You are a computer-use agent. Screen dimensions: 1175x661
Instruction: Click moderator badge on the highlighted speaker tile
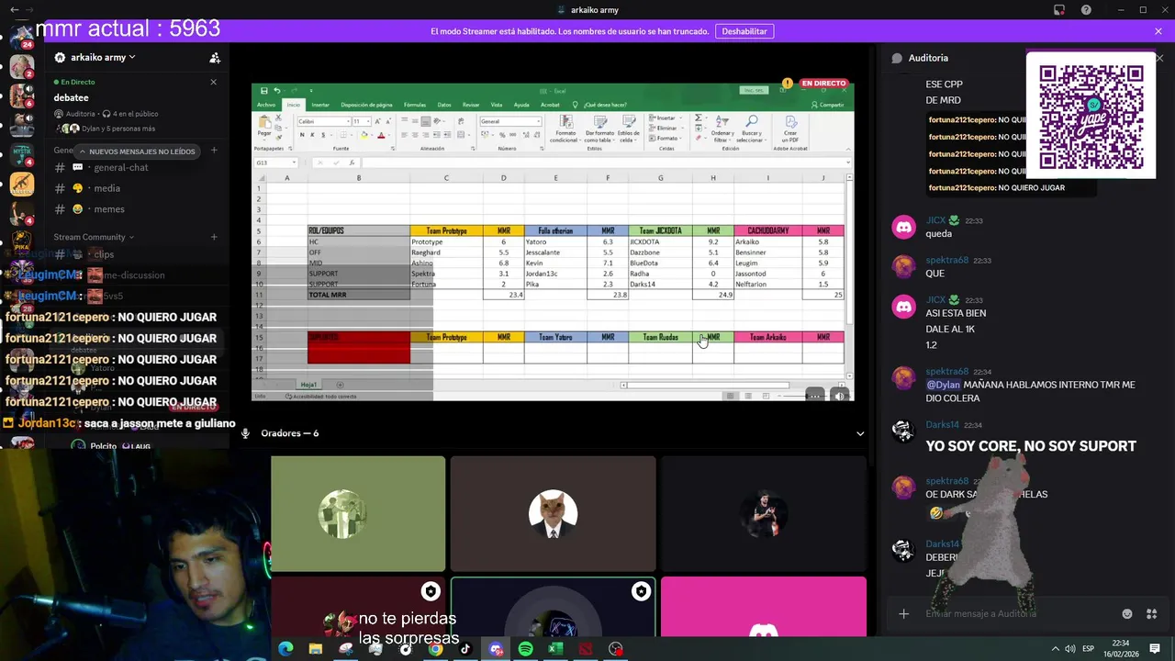tap(641, 591)
